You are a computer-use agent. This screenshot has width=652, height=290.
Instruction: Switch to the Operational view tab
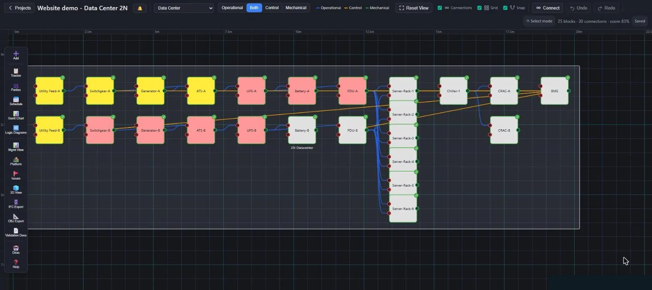pos(232,8)
